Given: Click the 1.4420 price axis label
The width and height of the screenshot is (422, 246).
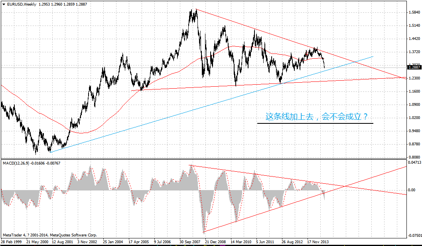Looking at the screenshot, I should pos(414,39).
